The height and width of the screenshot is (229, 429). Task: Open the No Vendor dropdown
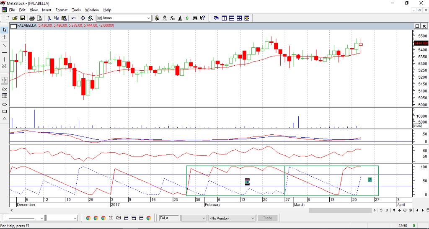253,218
